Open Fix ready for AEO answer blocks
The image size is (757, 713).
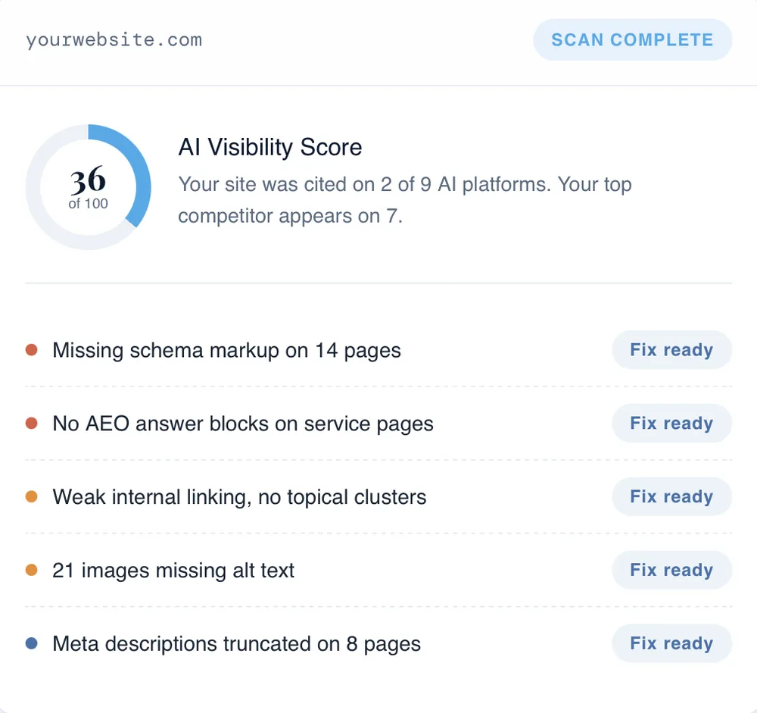671,423
